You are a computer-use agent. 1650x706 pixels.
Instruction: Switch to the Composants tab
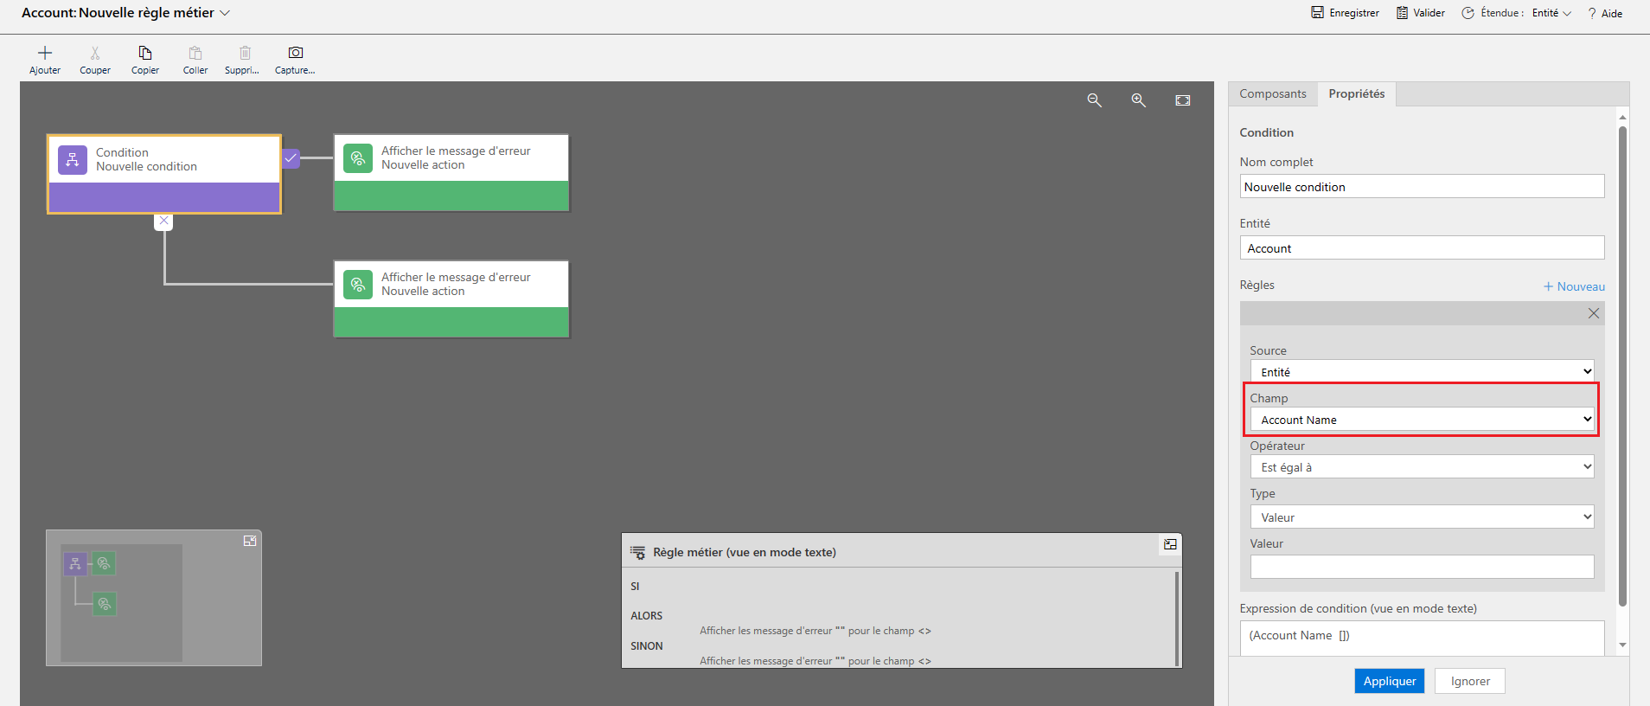click(1273, 93)
